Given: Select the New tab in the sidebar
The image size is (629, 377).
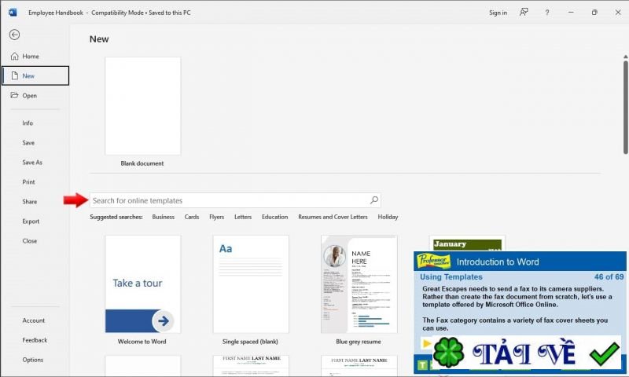Looking at the screenshot, I should pyautogui.click(x=35, y=75).
